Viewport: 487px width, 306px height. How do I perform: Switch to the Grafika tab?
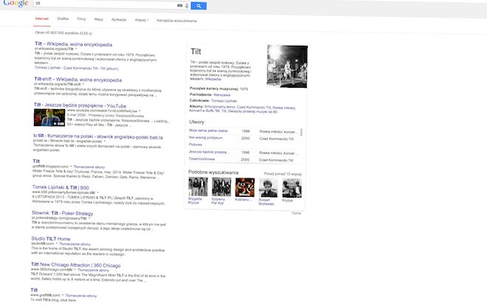click(63, 18)
